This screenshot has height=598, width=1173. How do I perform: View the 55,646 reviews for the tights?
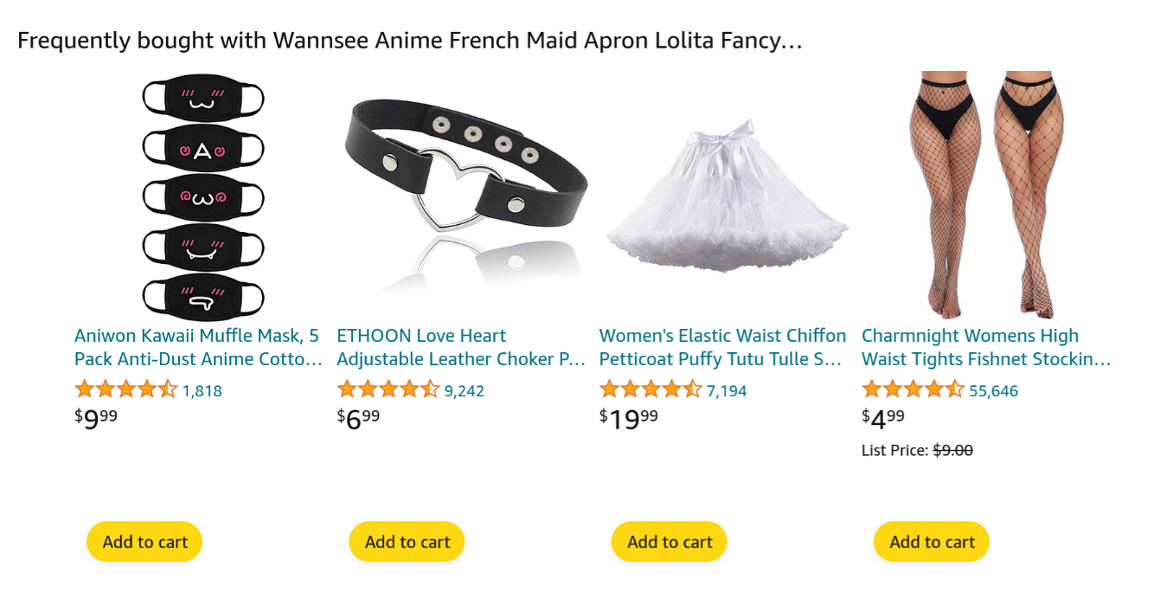tap(993, 391)
